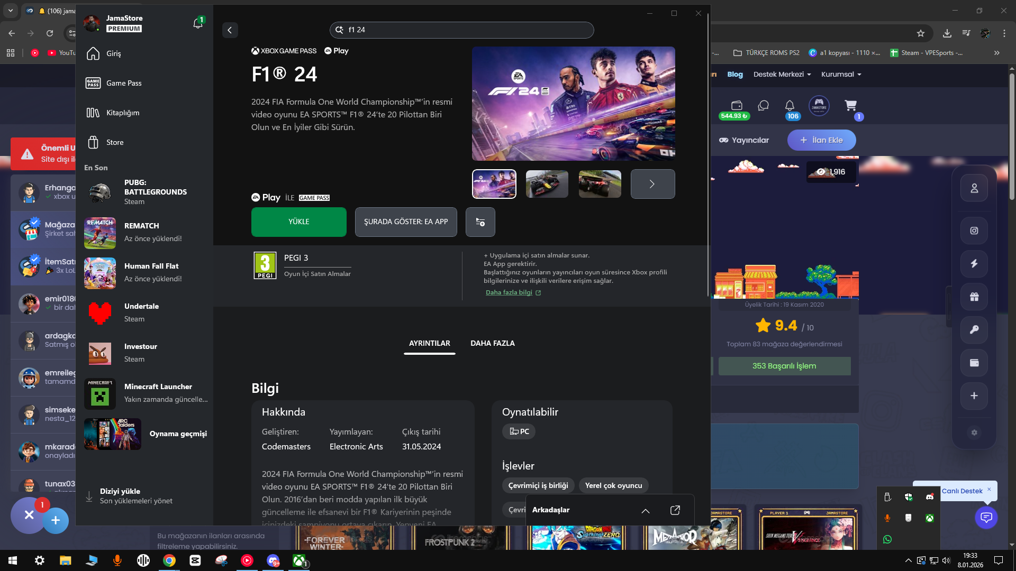The width and height of the screenshot is (1016, 571).
Task: Open Kitaplığım library in the sidebar
Action: click(x=144, y=113)
